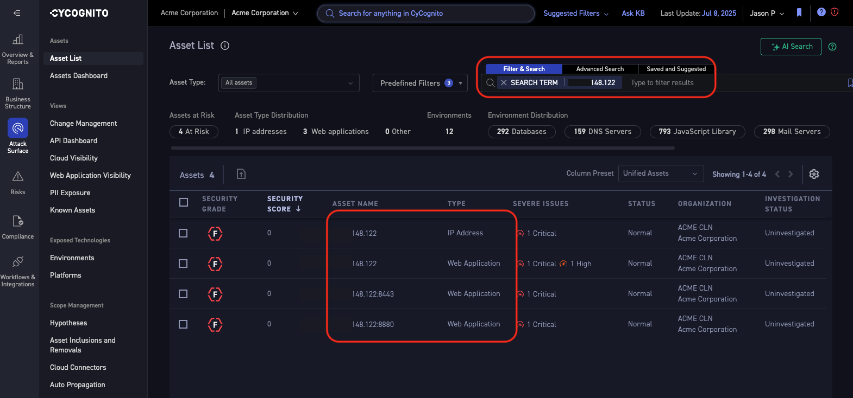Click the AI Search button
The height and width of the screenshot is (398, 853).
(791, 47)
